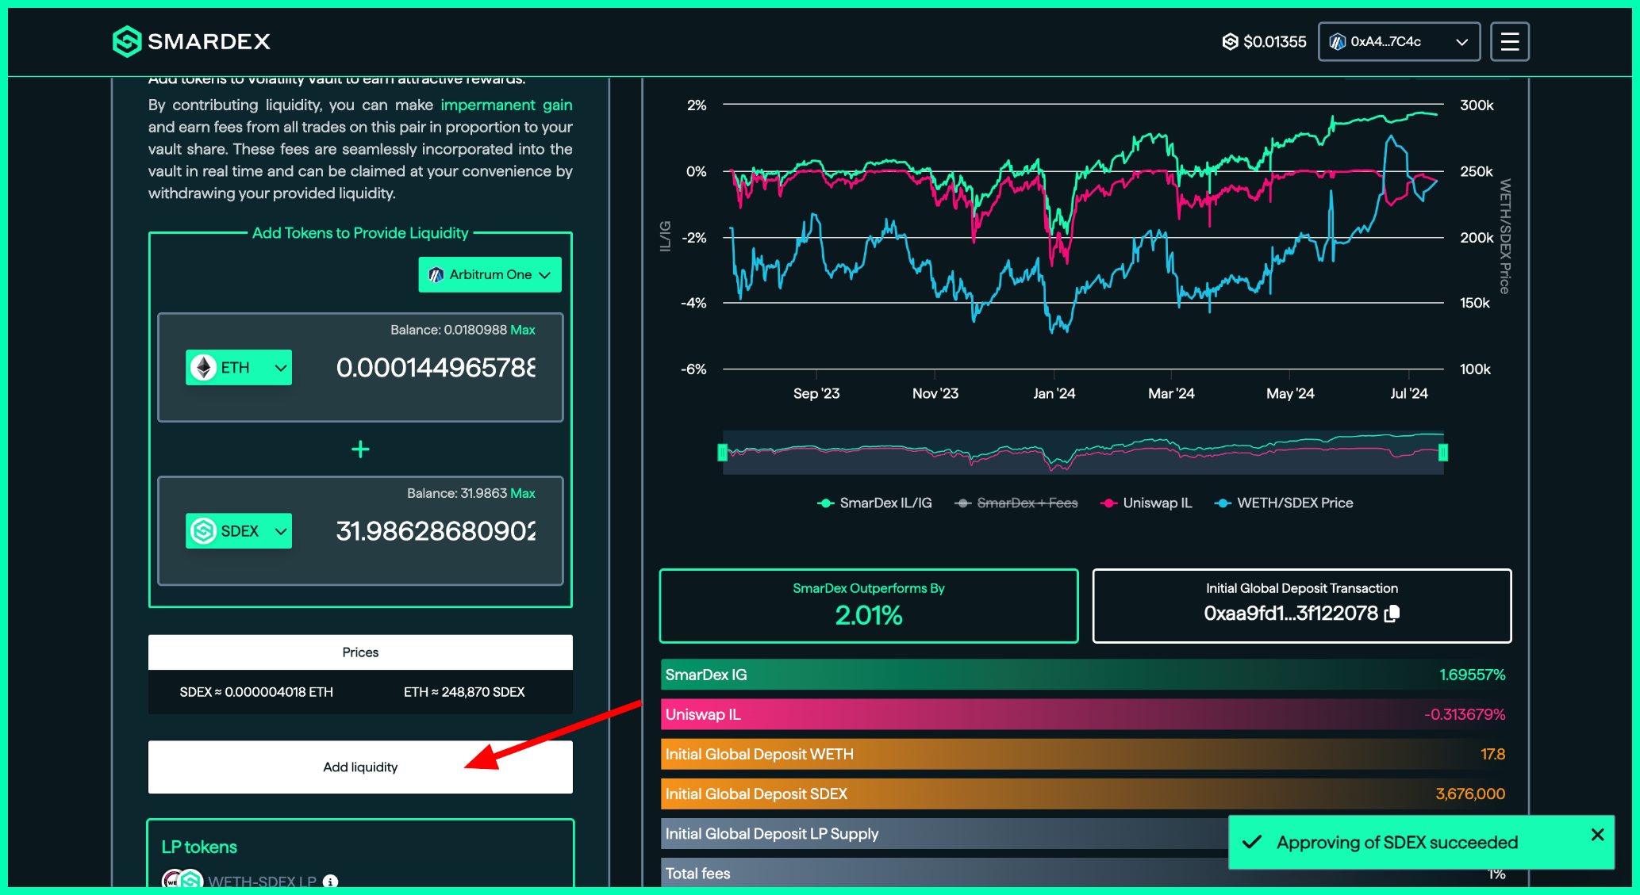Open the impermanent gain link
Image resolution: width=1640 pixels, height=895 pixels.
[506, 105]
